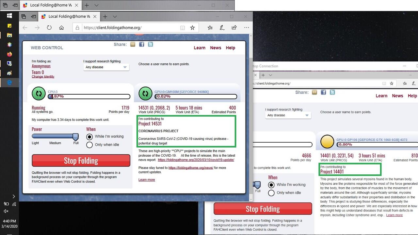This screenshot has width=418, height=235.
Task: Expand tab list chevron in background Edge
Action: (x=96, y=5)
